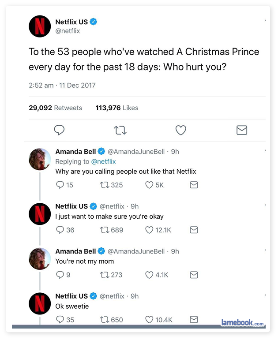The image size is (278, 340).
Task: Retweet the 'I just want to make sure you're okay' reply
Action: coord(105,230)
